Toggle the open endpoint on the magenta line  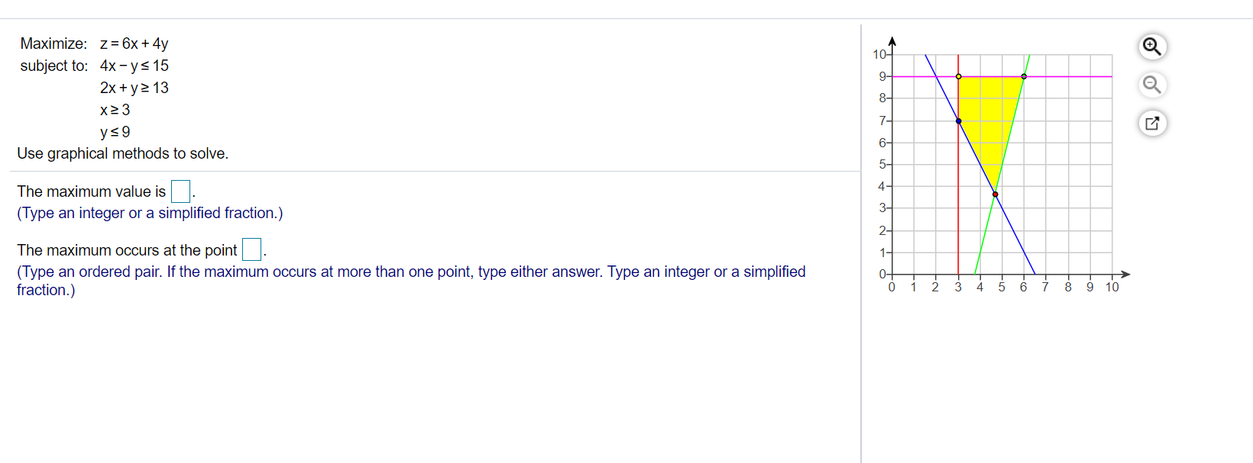tap(957, 76)
